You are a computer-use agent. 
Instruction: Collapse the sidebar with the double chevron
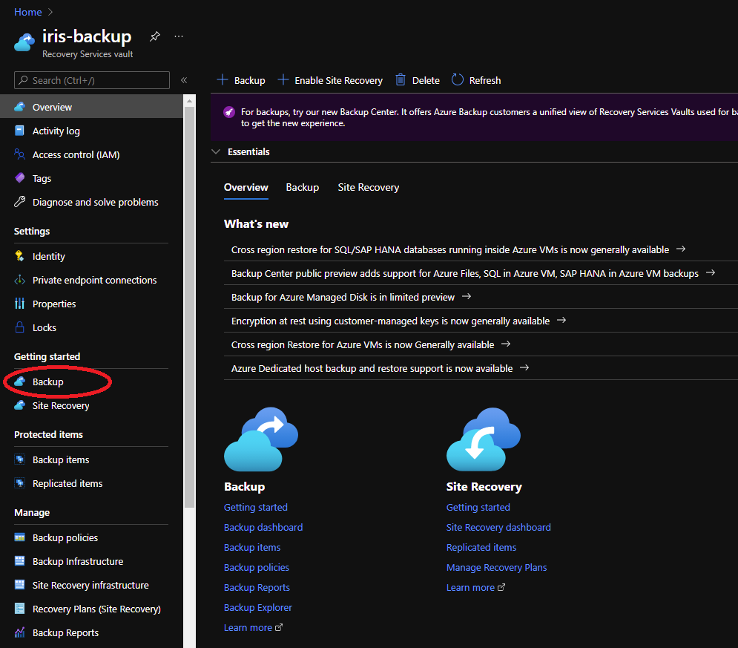click(184, 80)
